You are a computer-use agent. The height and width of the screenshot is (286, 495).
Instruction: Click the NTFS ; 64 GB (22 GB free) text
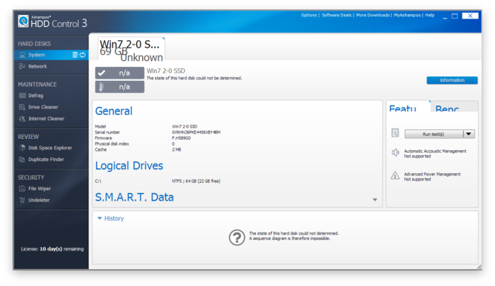(196, 181)
